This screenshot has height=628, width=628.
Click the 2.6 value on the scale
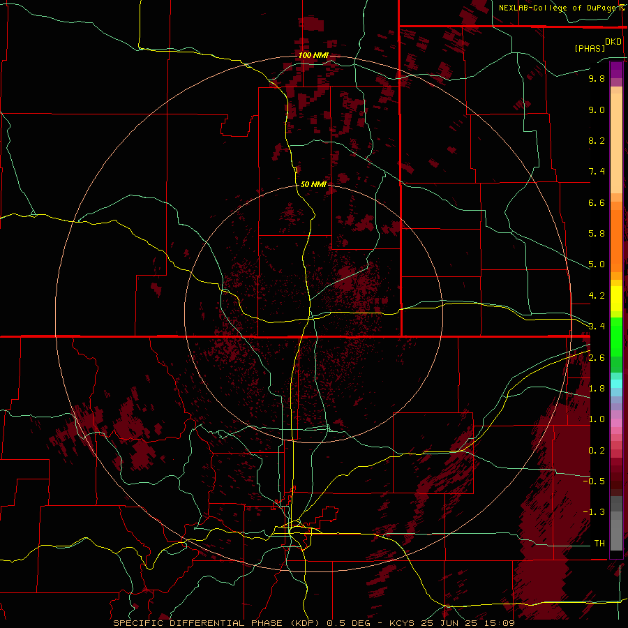pyautogui.click(x=597, y=358)
